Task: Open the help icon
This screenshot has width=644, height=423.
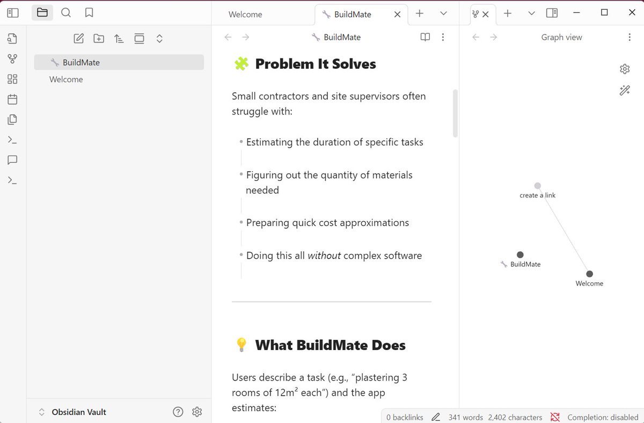Action: (178, 412)
